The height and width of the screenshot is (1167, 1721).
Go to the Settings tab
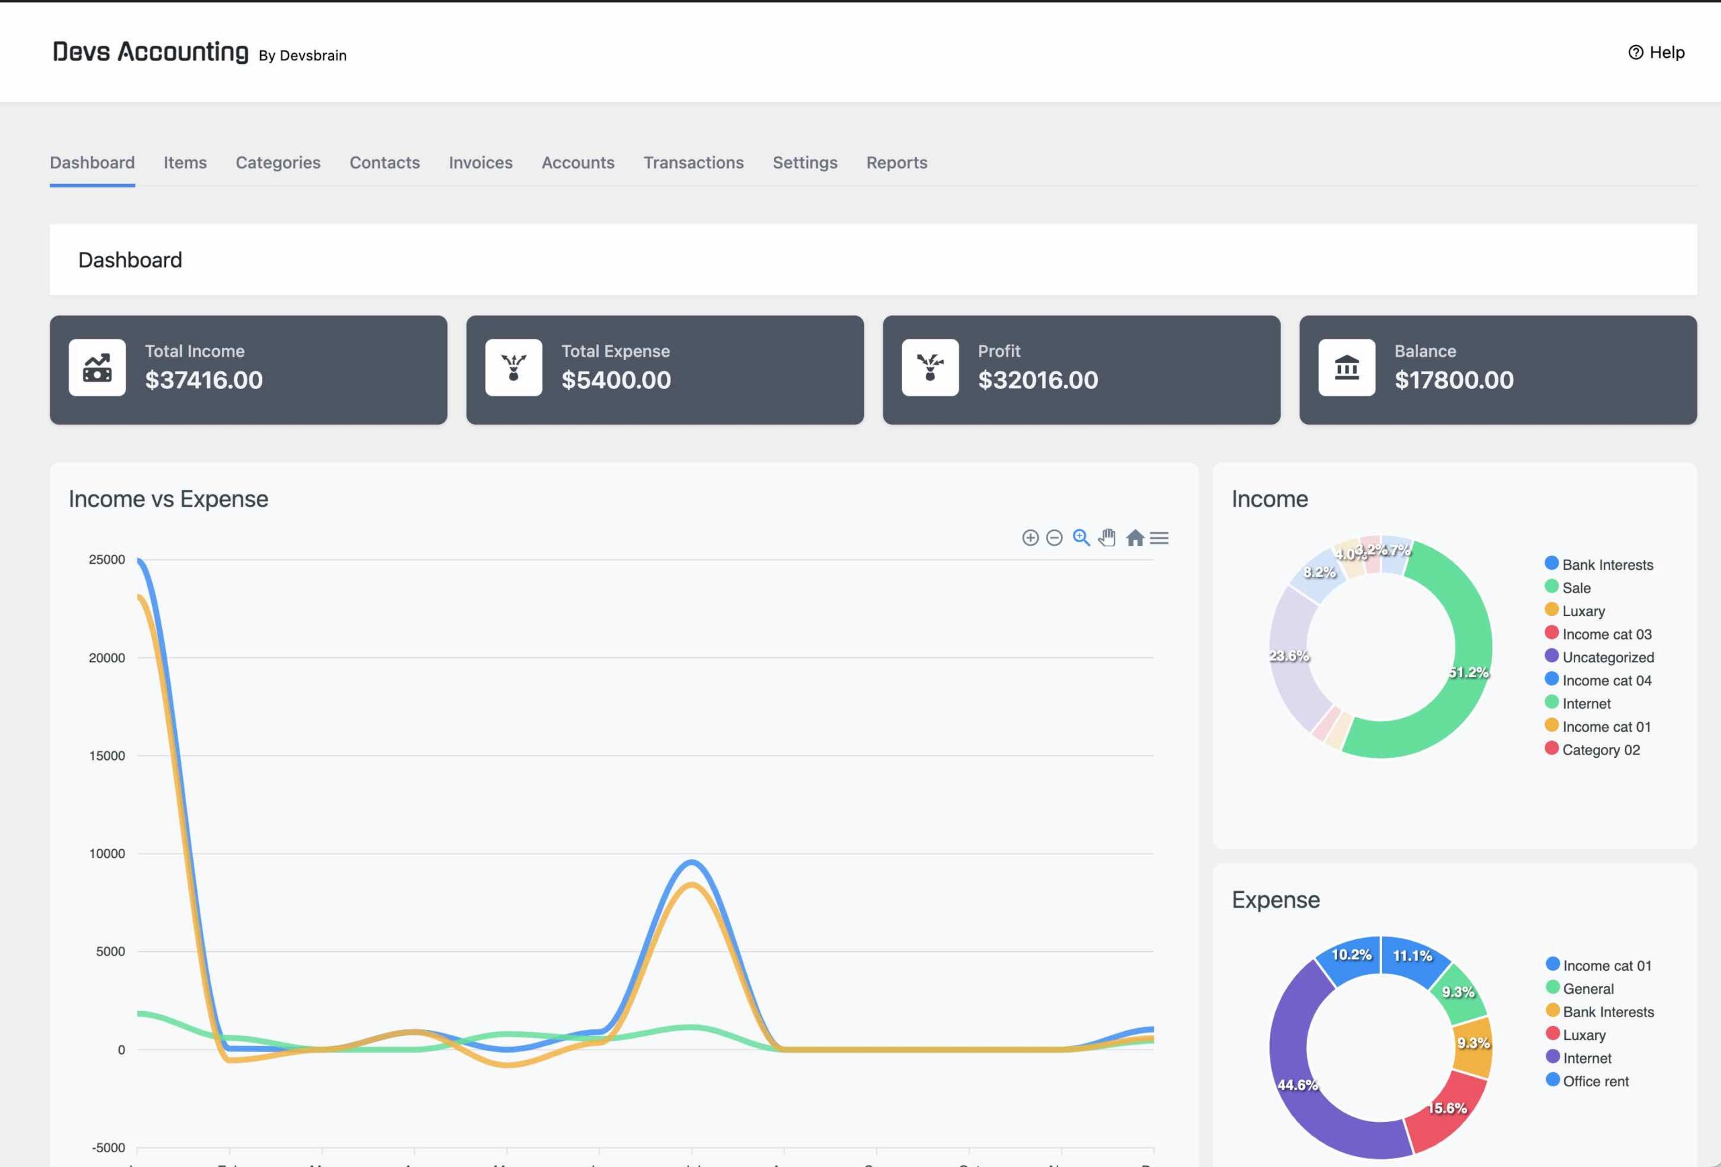[x=805, y=163]
